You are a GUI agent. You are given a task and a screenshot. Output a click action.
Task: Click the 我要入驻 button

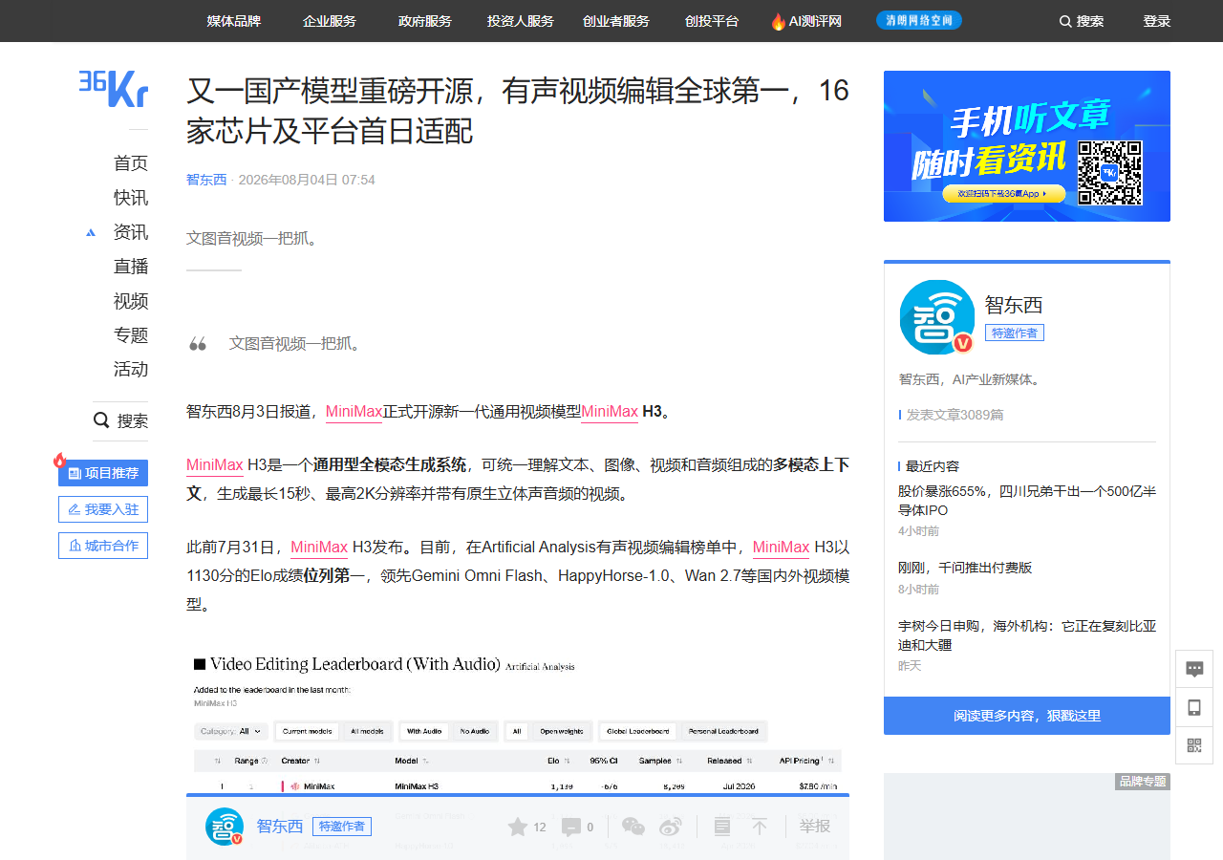tap(103, 509)
